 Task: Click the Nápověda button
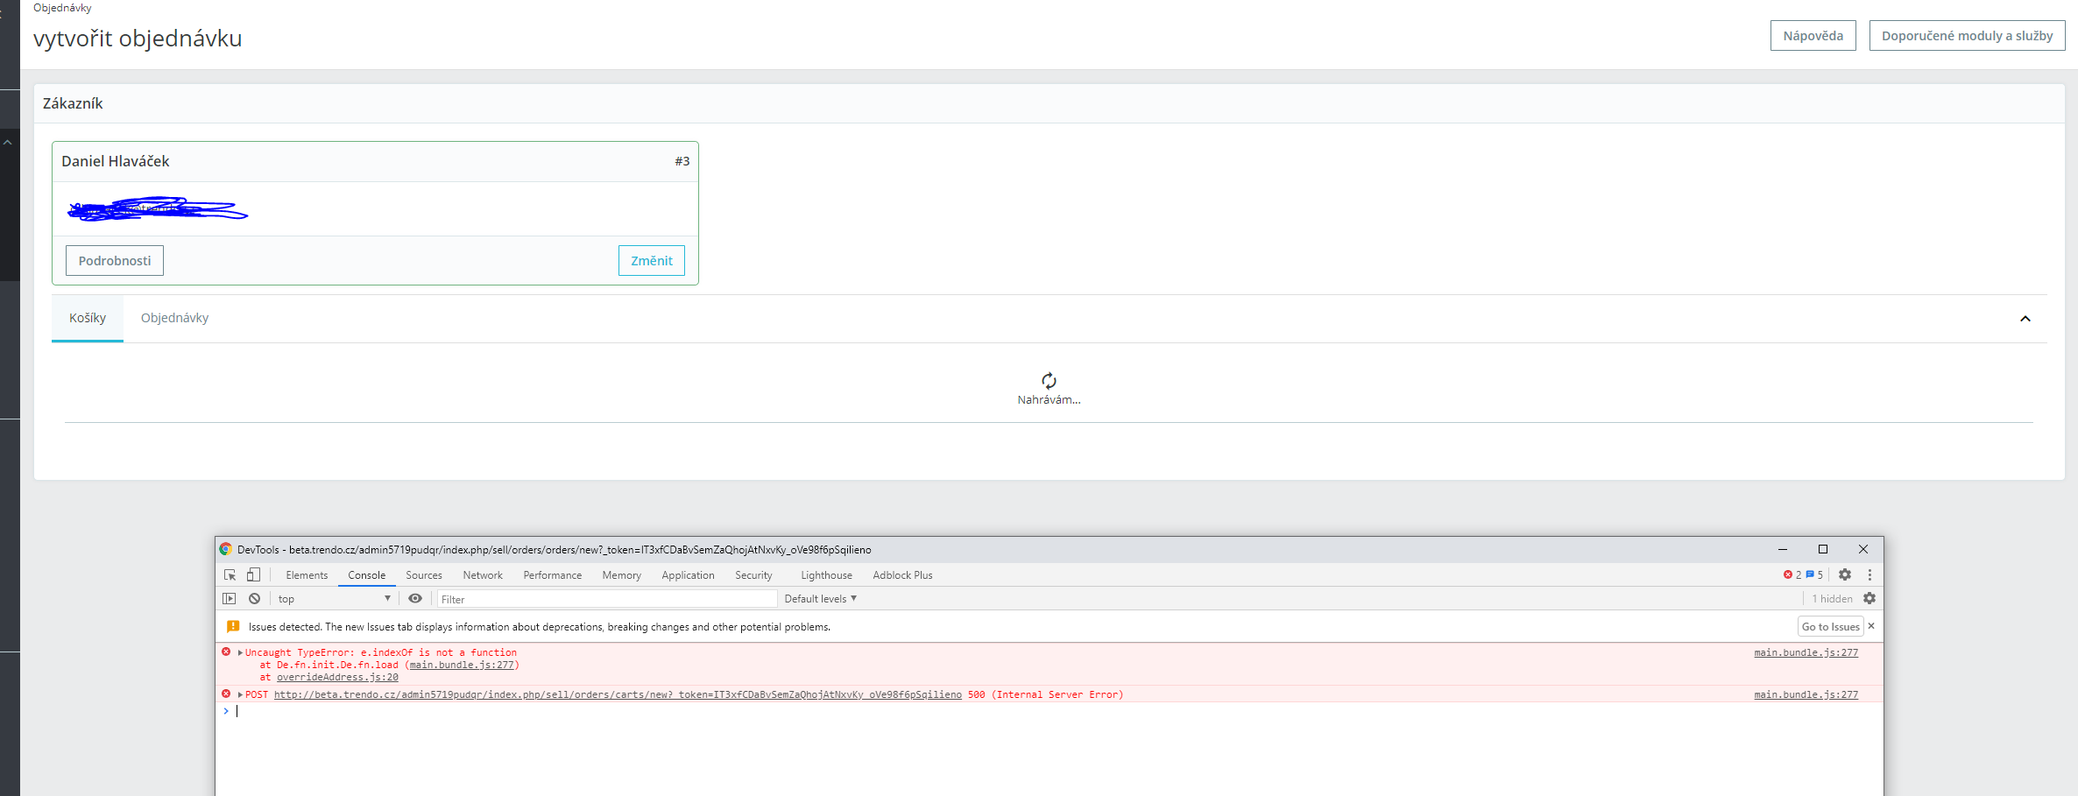coord(1813,36)
